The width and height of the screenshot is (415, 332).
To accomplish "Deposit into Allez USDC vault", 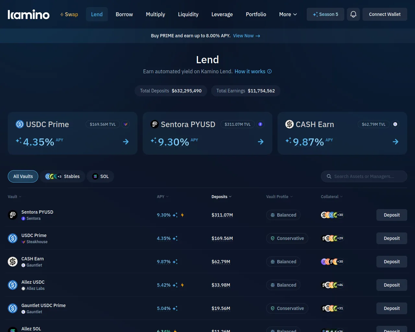I will pos(392,285).
